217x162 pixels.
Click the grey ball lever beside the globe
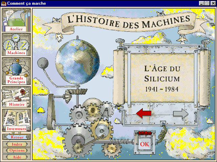[x=43, y=63]
